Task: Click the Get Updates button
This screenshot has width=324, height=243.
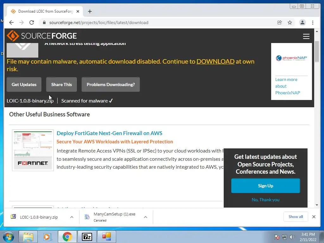Action: click(24, 84)
